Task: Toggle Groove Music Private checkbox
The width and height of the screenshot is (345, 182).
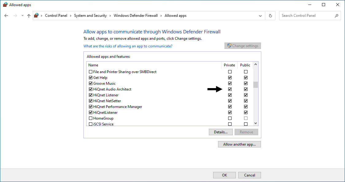Action: pos(230,84)
